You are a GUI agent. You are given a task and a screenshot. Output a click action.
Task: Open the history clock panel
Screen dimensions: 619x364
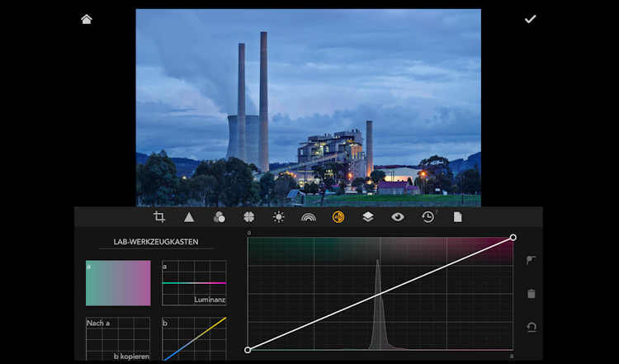click(428, 217)
